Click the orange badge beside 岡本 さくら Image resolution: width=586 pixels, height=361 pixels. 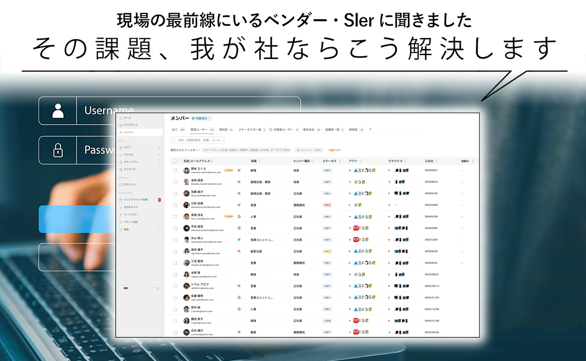pyautogui.click(x=229, y=170)
